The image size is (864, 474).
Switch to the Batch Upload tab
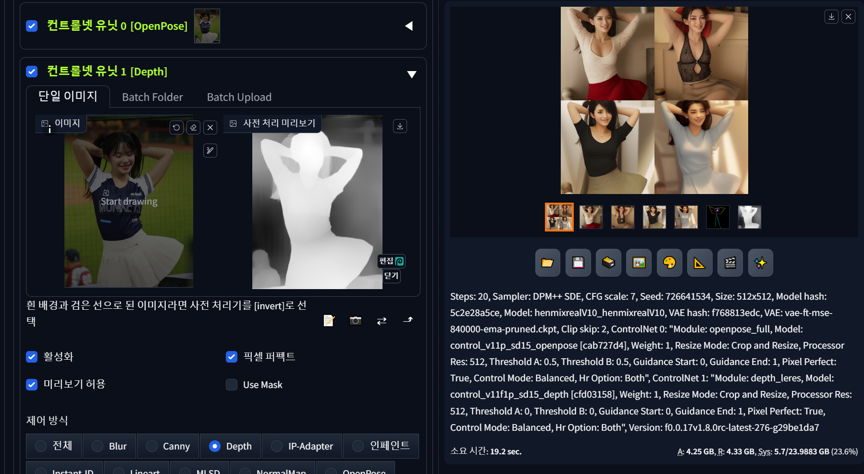pos(239,97)
